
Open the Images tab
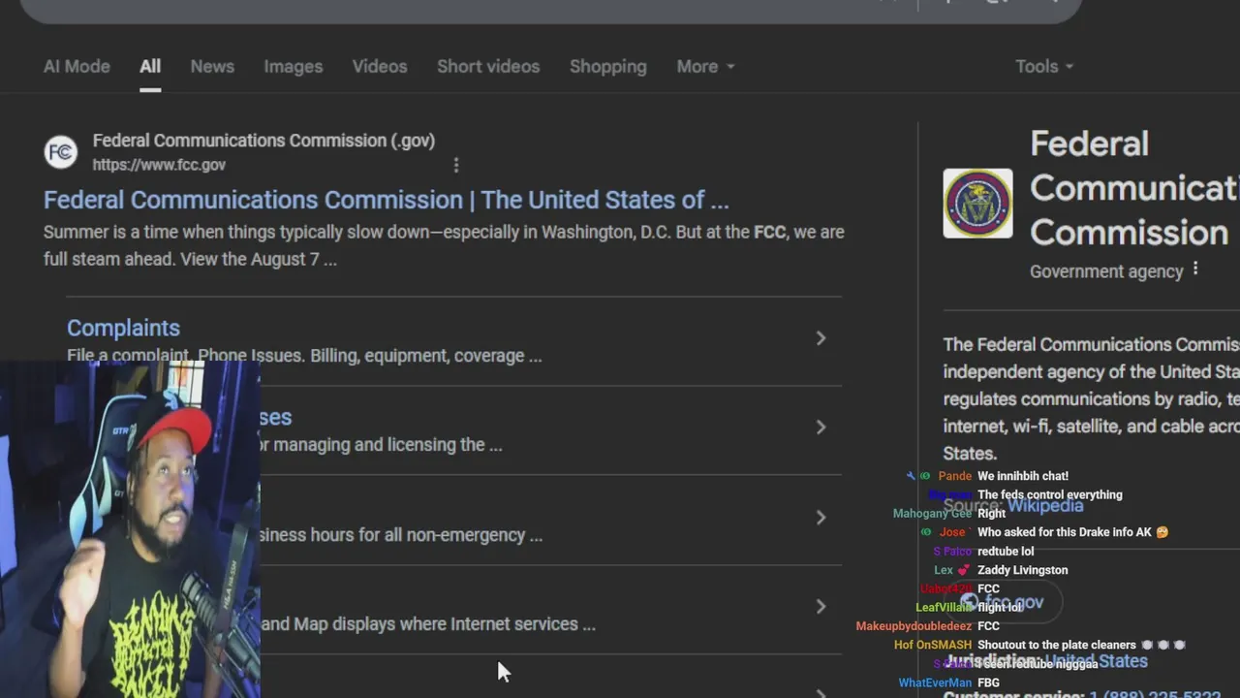pos(294,66)
